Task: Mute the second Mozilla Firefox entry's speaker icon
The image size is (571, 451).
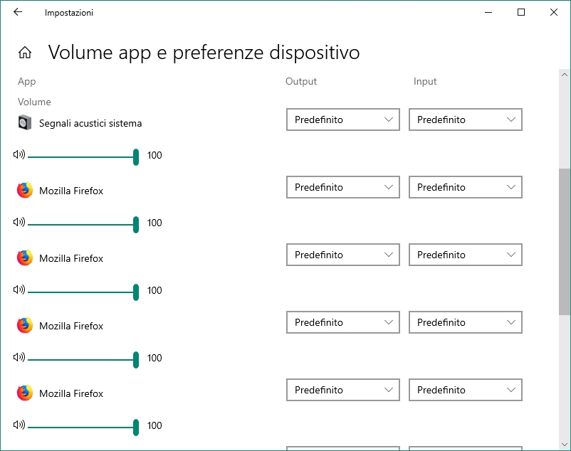Action: [19, 290]
